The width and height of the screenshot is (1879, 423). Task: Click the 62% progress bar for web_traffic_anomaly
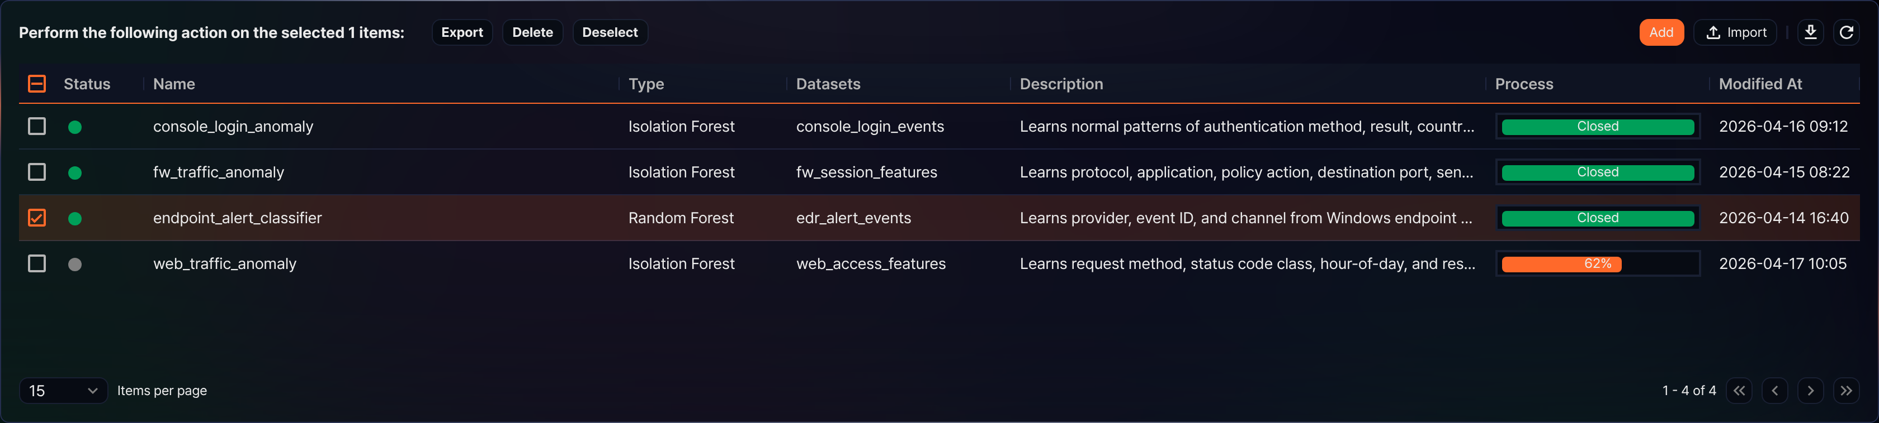tap(1598, 263)
